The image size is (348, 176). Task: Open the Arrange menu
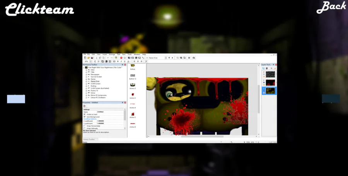click(x=112, y=54)
